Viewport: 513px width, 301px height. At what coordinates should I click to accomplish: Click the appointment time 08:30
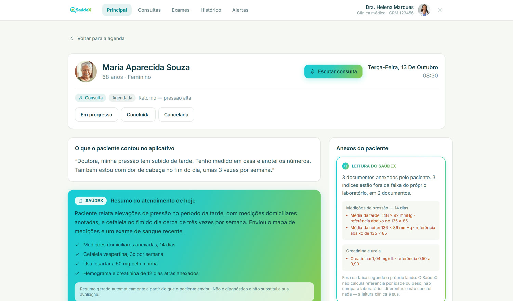pyautogui.click(x=430, y=76)
